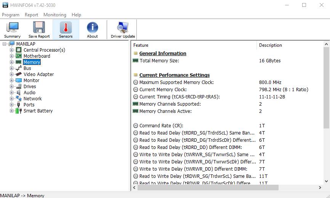Open the Help menu
This screenshot has width=330, height=198.
pos(76,15)
